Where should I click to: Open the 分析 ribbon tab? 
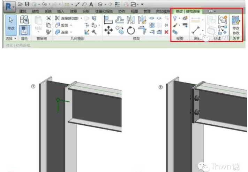[x=86, y=11]
